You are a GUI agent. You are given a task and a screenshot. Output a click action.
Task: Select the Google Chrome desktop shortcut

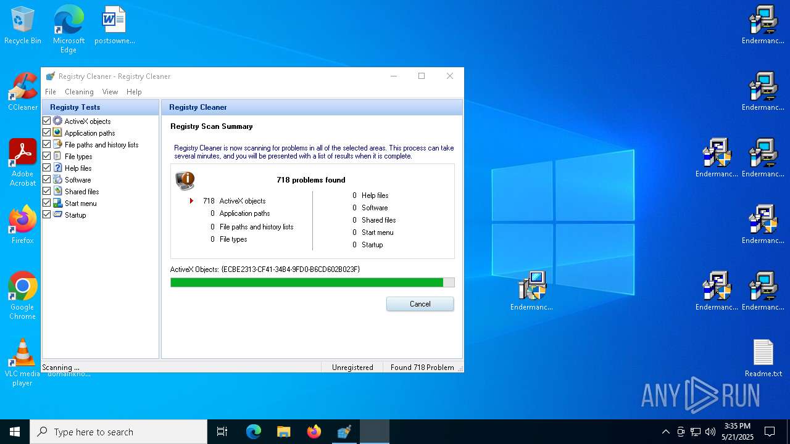click(x=23, y=296)
